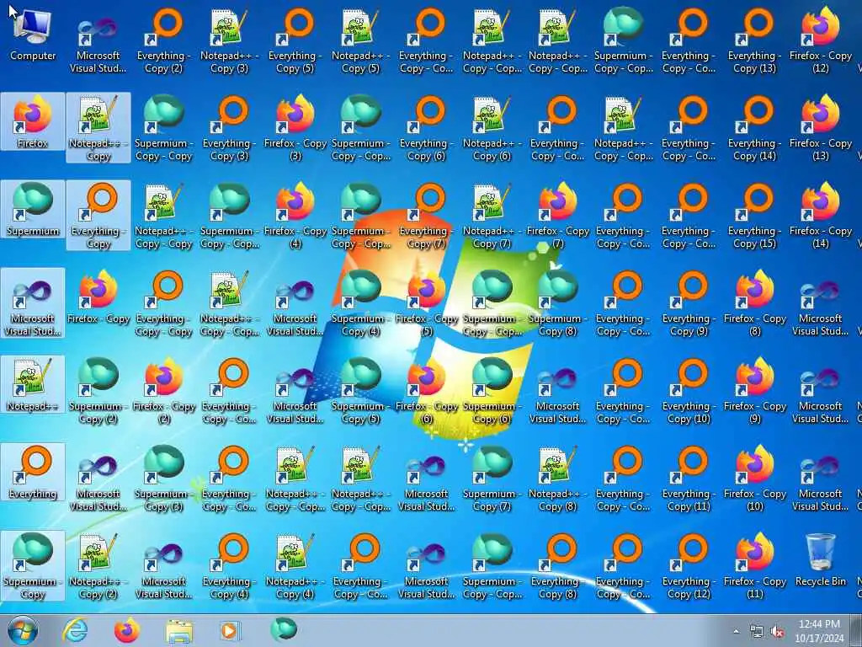Select Firefox - Copy (2) icon
The width and height of the screenshot is (862, 647).
pyautogui.click(x=164, y=391)
